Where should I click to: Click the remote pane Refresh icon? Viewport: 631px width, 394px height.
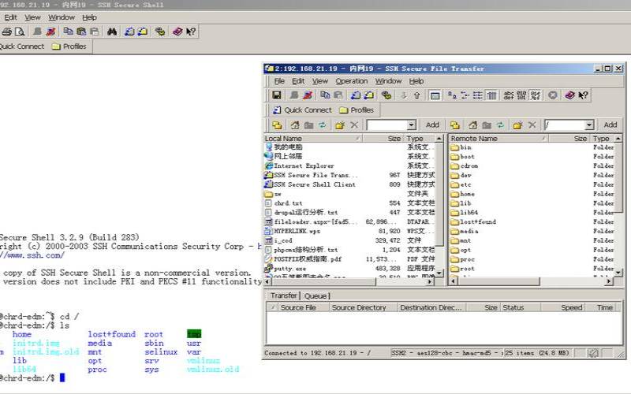click(x=500, y=125)
